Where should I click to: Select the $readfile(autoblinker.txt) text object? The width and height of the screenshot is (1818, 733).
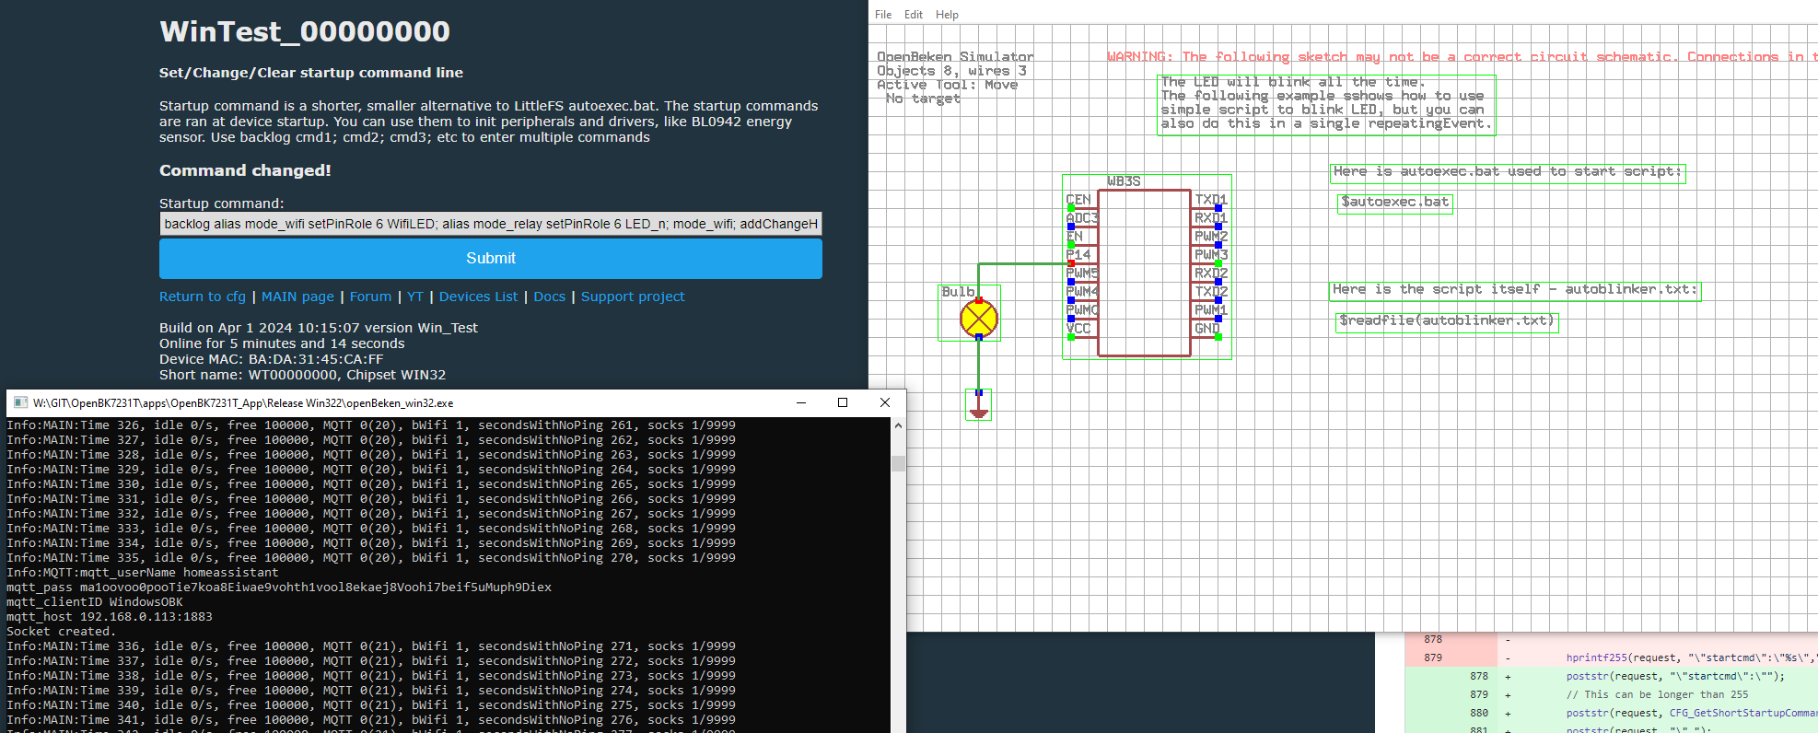click(1447, 321)
